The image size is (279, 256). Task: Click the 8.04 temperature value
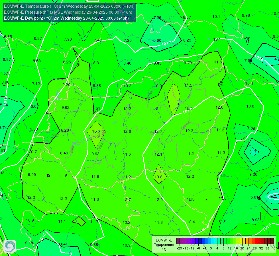point(62,244)
